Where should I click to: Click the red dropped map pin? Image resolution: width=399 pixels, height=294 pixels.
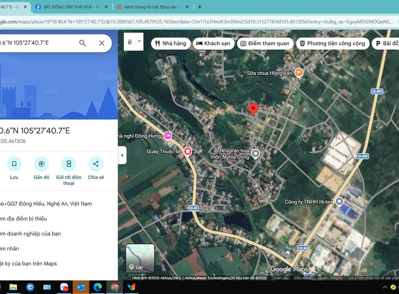pos(253,109)
